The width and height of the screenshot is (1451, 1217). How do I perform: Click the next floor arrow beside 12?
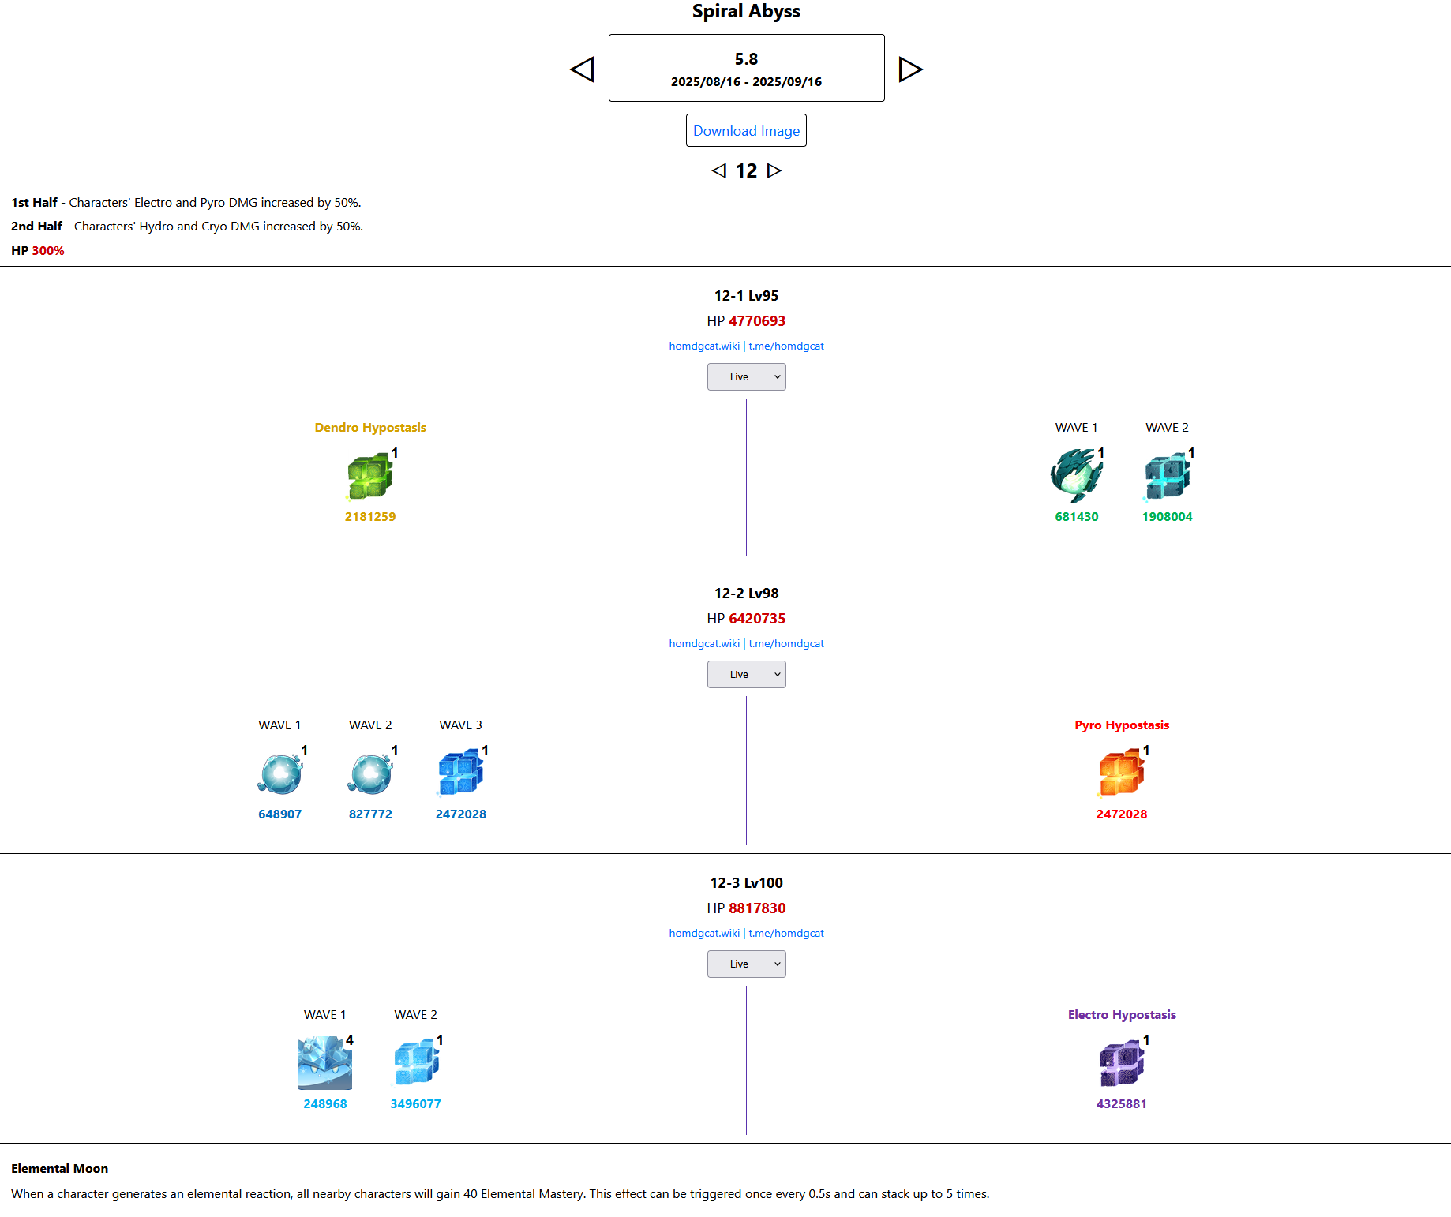click(774, 170)
